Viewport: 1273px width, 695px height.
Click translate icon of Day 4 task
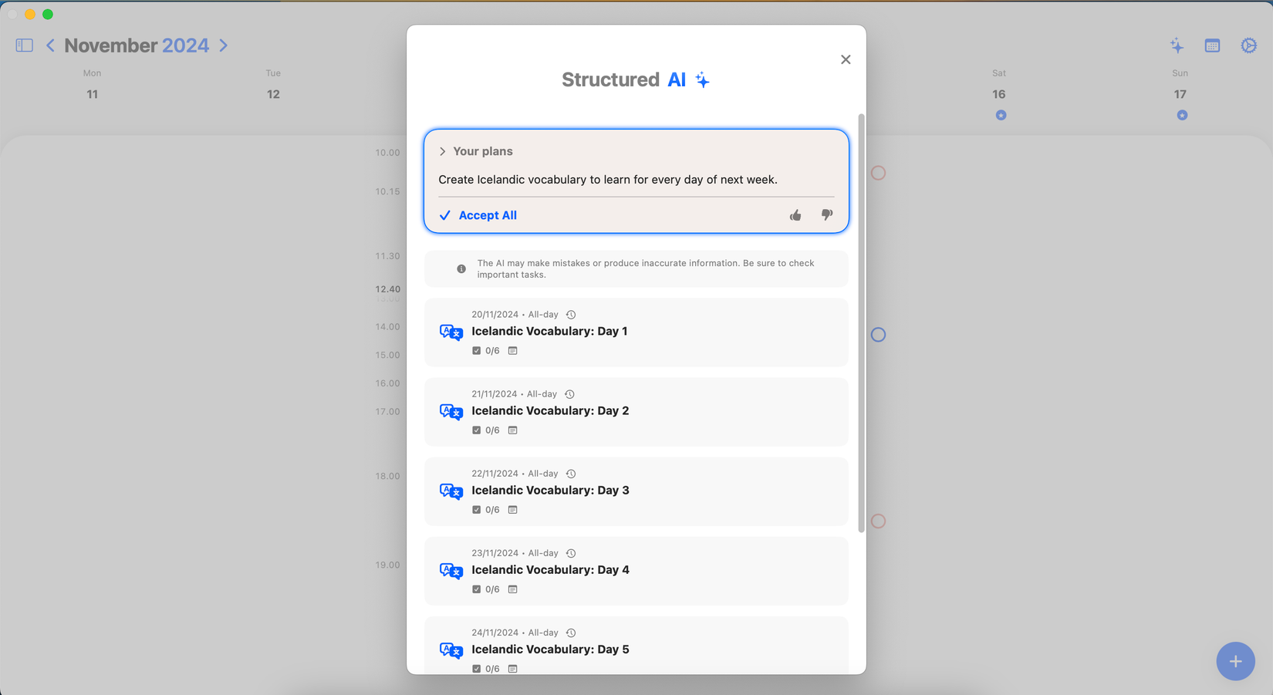(x=451, y=571)
